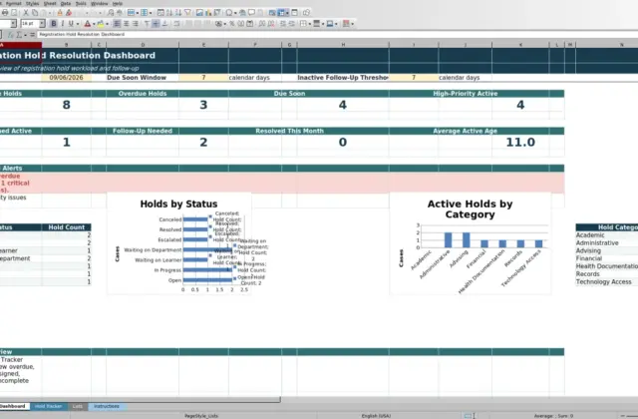Open the Sheet menu

(50, 3)
